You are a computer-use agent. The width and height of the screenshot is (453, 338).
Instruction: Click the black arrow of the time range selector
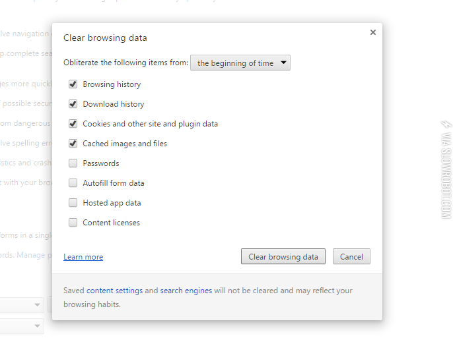pos(283,63)
